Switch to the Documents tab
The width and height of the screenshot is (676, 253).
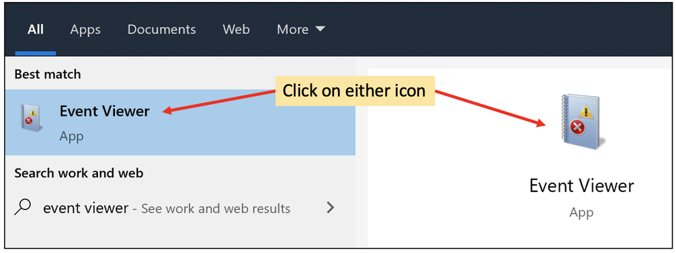(162, 29)
